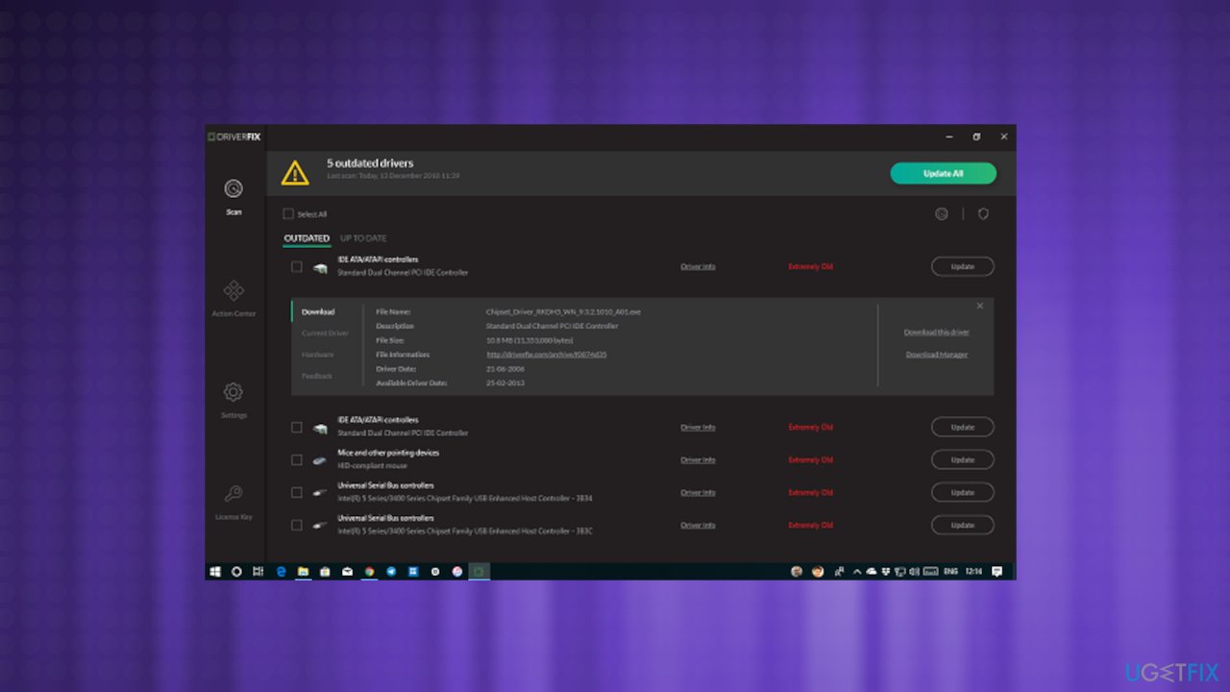Open the Windows notification center
Screen dimensions: 1230x692
pos(997,571)
